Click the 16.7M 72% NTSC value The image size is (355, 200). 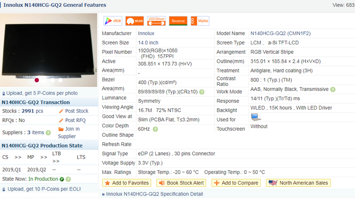point(160,111)
